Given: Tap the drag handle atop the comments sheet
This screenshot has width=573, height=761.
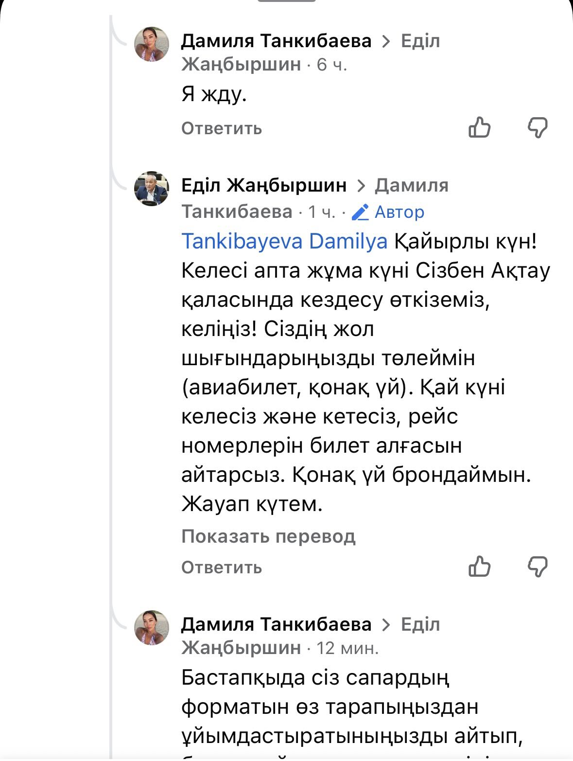Looking at the screenshot, I should (286, 1).
